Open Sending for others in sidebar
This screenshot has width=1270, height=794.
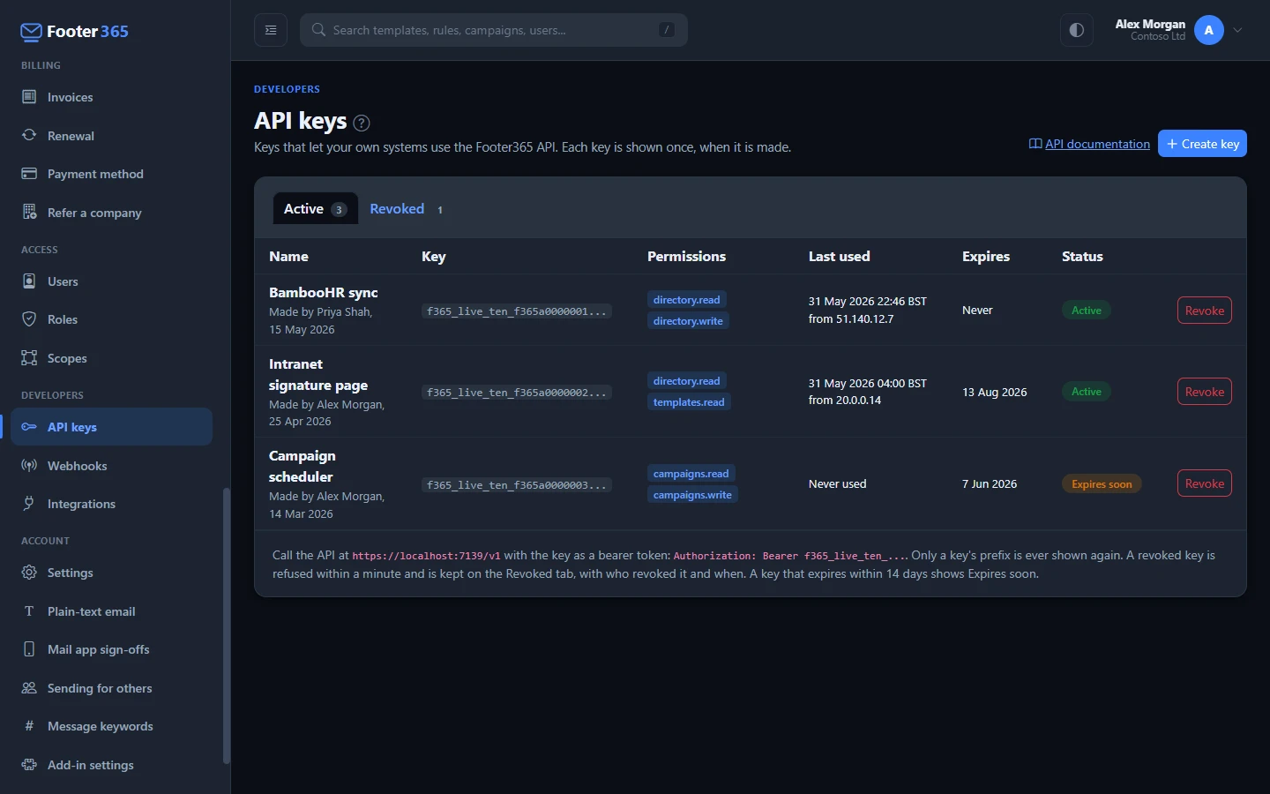(x=111, y=688)
